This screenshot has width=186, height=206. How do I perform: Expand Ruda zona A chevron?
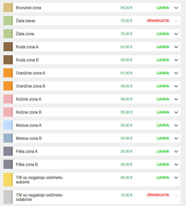[x=176, y=47]
